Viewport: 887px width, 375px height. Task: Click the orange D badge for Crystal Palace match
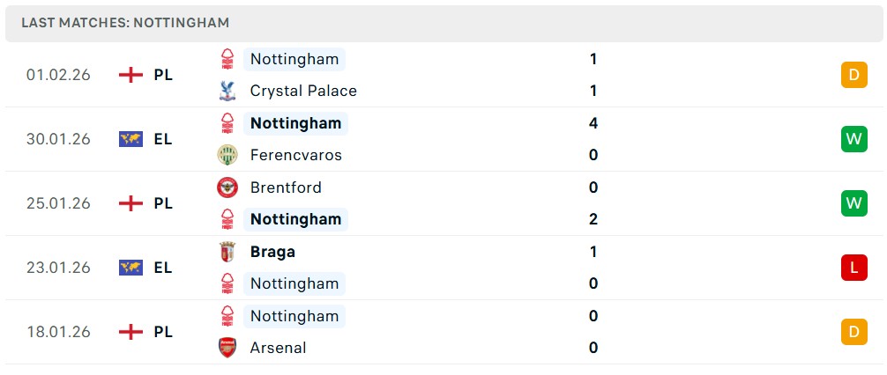pyautogui.click(x=853, y=75)
